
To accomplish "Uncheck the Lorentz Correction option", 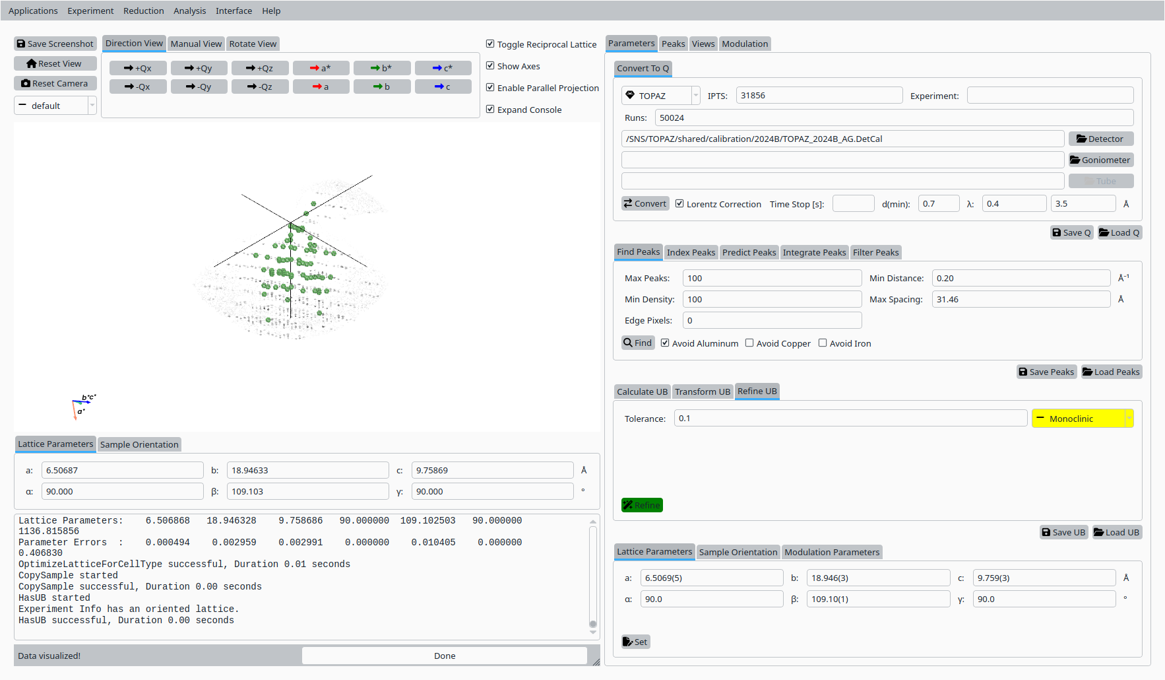I will pos(679,204).
